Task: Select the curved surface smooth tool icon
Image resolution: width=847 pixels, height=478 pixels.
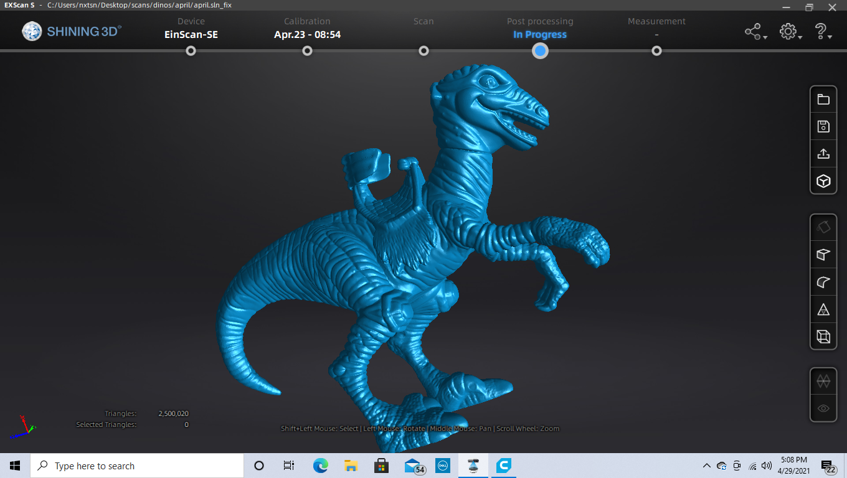Action: point(823,283)
